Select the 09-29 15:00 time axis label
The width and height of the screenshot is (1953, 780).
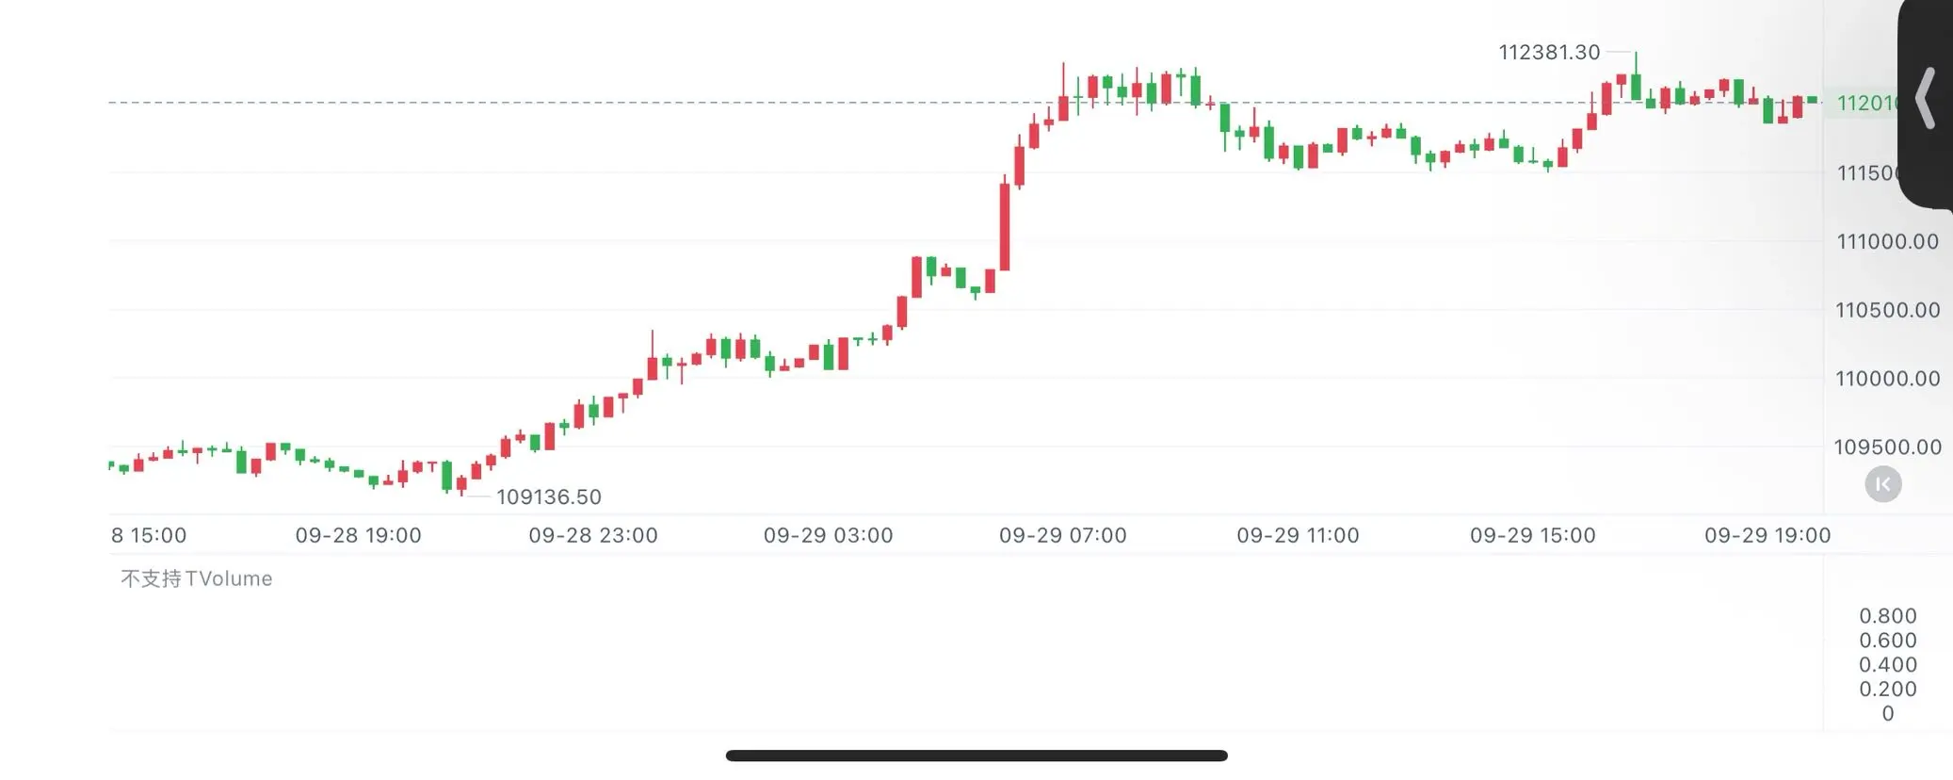(x=1532, y=535)
